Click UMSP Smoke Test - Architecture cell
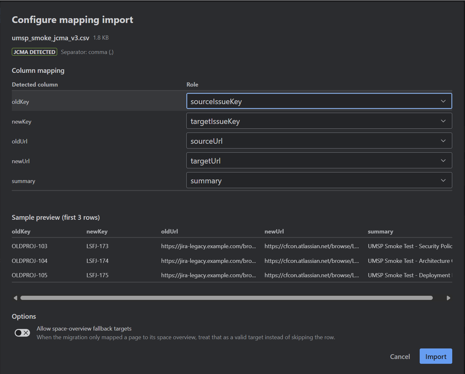This screenshot has height=374, width=465. point(410,261)
